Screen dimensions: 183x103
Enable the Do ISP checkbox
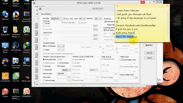click(x=44, y=23)
